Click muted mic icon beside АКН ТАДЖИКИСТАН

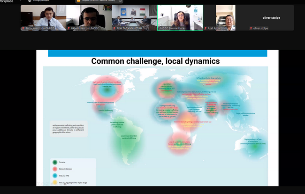[x=114, y=29]
